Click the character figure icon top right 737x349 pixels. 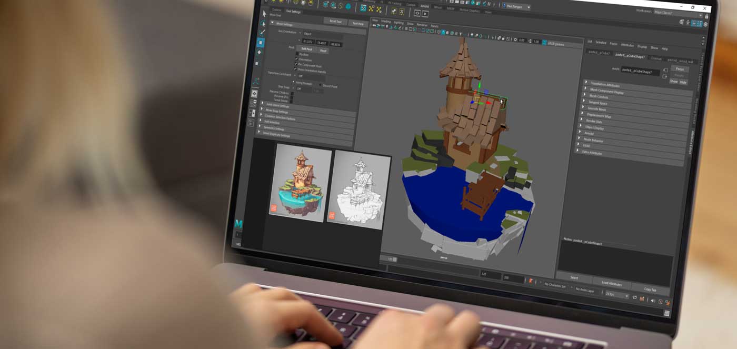(688, 23)
